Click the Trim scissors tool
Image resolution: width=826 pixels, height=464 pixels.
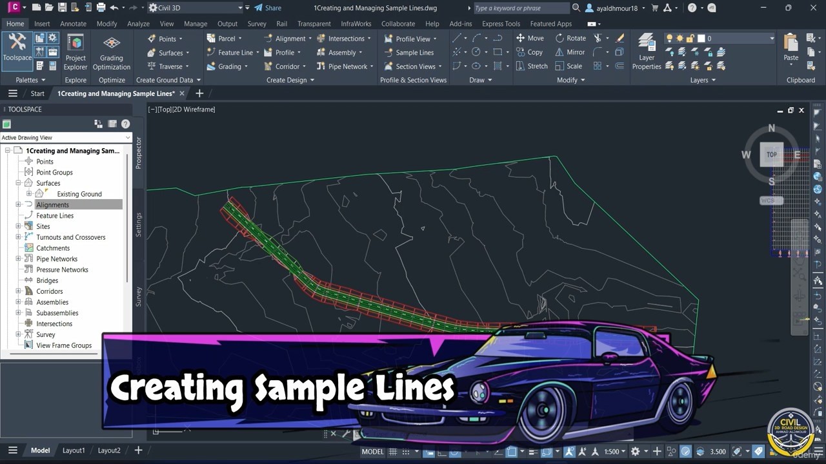pos(598,38)
